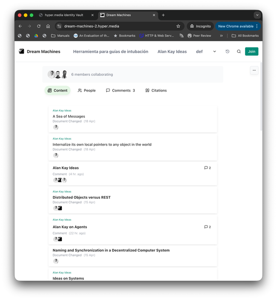
Task: Bookmark page with the star icon
Action: tap(178, 26)
